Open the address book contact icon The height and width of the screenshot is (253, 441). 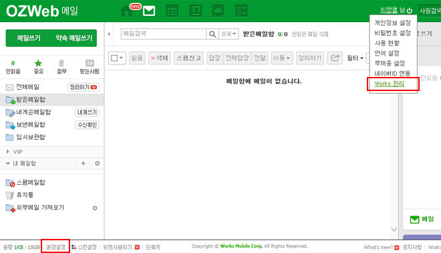coord(195,11)
